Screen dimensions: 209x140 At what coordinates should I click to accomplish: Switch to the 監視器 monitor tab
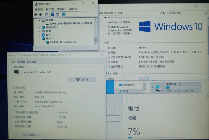point(21,62)
